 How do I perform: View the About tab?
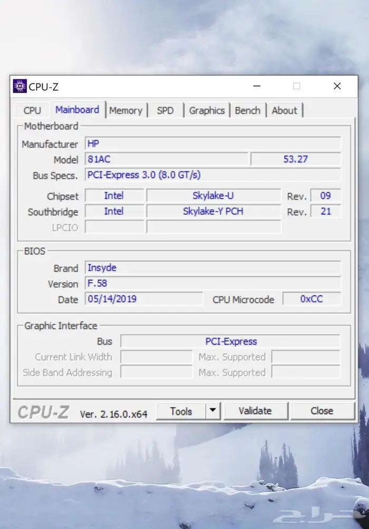[x=284, y=110]
